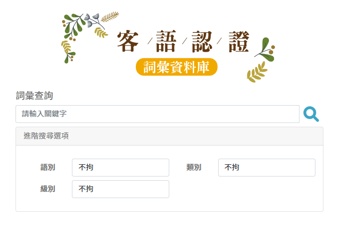
Task: Select the 詞彙查詢 heading
Action: tap(34, 96)
